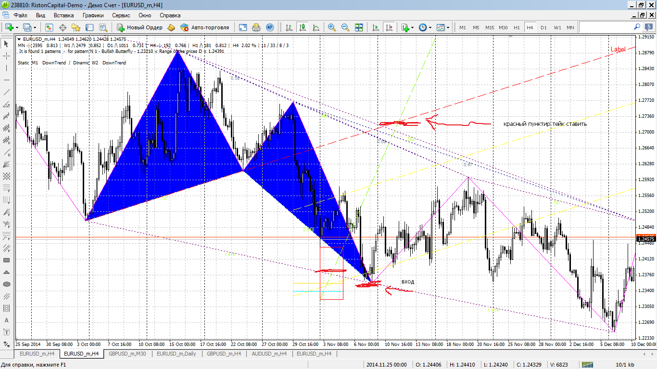Click the print chart icon
This screenshot has width=657, height=369.
coord(256,27)
